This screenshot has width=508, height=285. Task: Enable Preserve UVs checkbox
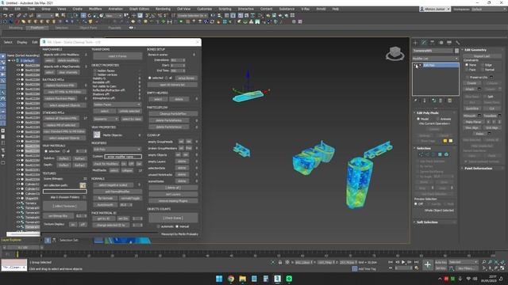click(468, 78)
